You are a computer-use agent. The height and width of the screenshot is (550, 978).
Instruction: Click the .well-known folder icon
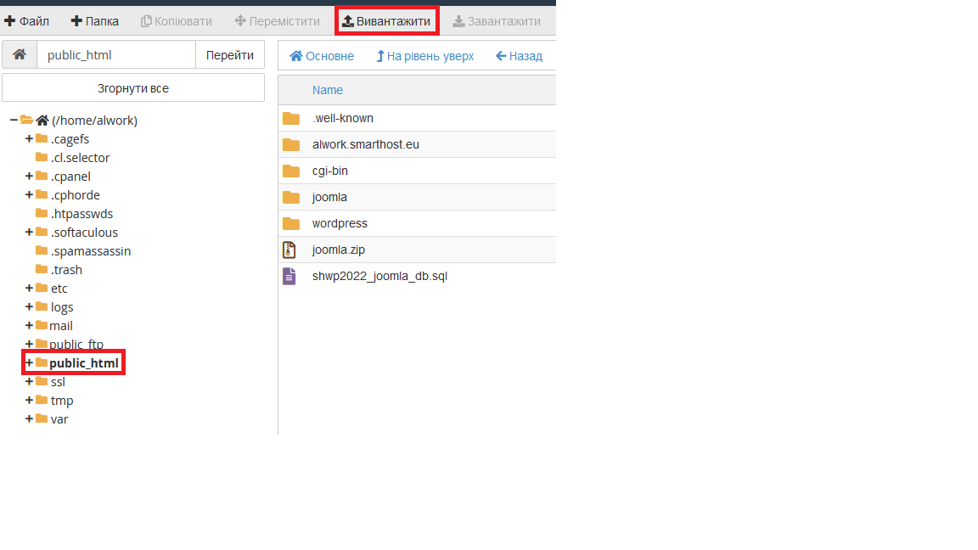(x=290, y=118)
